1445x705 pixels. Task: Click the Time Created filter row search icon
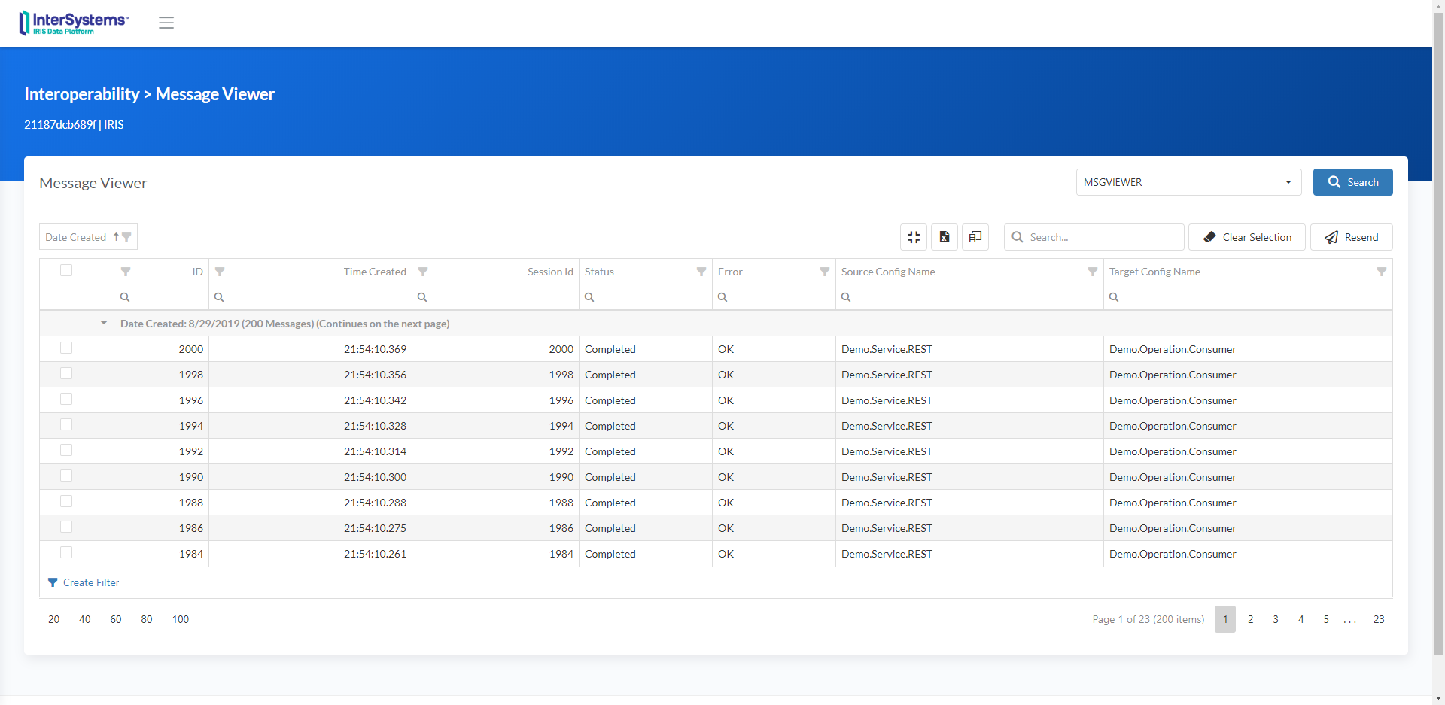point(219,297)
